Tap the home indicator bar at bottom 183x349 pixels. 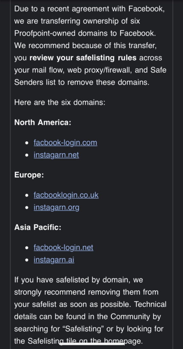pyautogui.click(x=91, y=344)
